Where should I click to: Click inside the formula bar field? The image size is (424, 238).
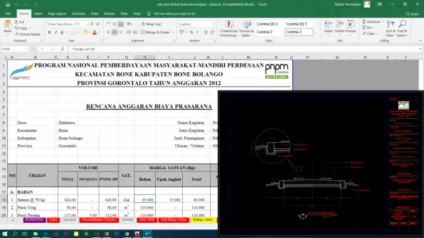[x=243, y=49]
